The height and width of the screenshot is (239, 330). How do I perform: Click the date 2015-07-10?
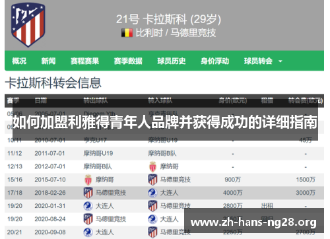point(50,180)
